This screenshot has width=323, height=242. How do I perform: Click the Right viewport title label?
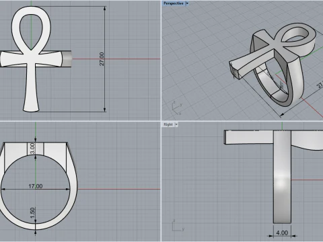pos(168,124)
